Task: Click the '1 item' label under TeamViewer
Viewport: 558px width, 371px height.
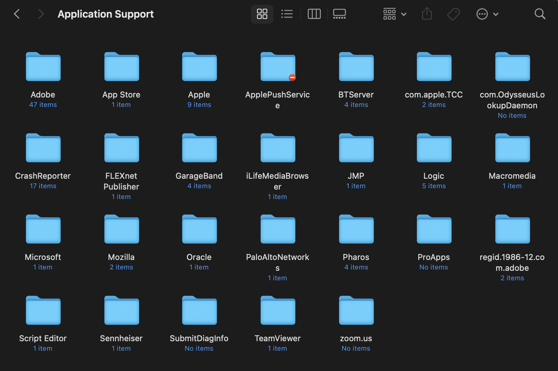Action: [x=277, y=348]
